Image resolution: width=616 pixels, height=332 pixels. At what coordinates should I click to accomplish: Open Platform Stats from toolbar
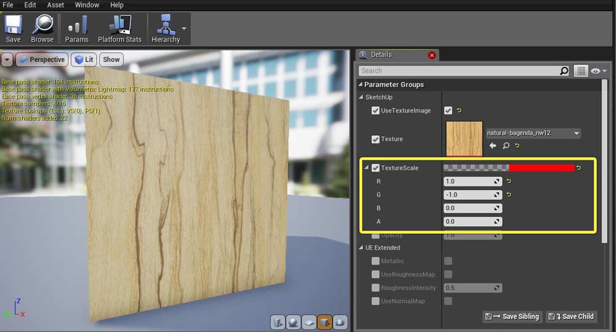120,29
